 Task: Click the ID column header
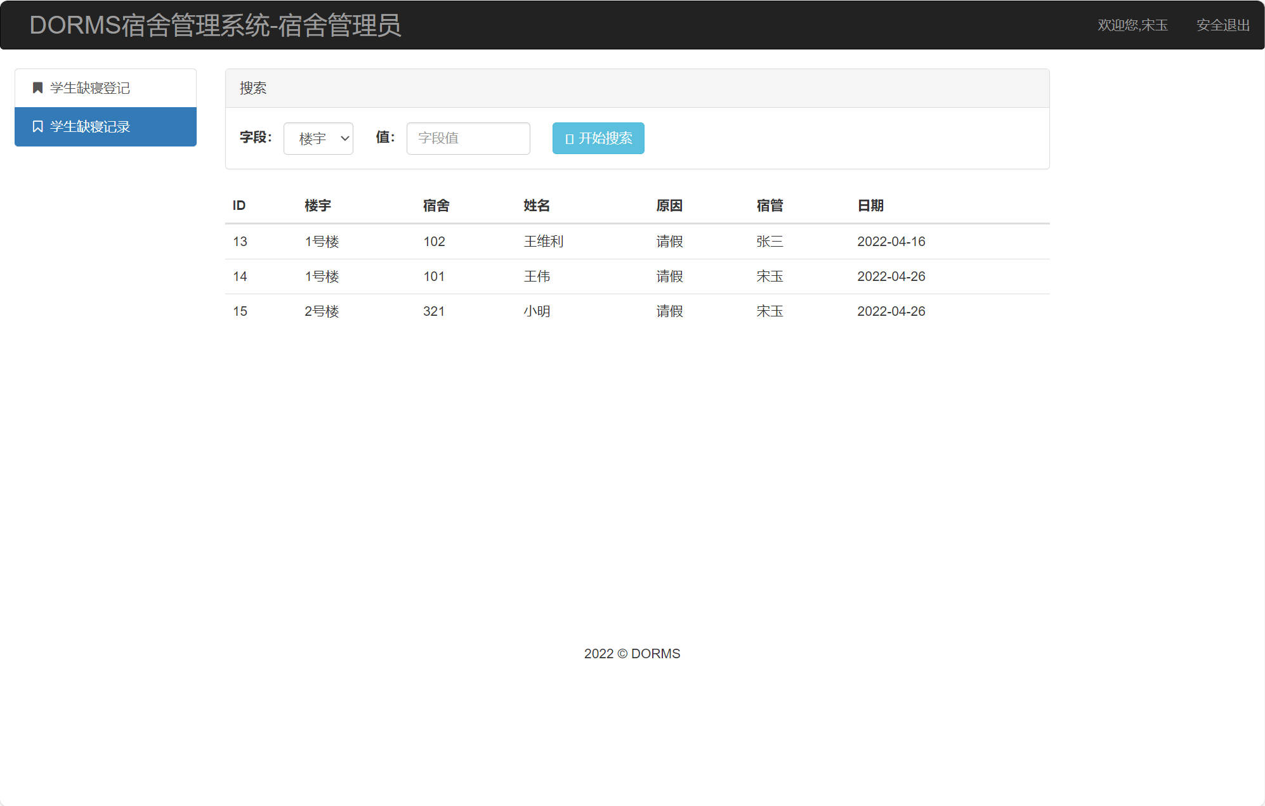(x=239, y=205)
